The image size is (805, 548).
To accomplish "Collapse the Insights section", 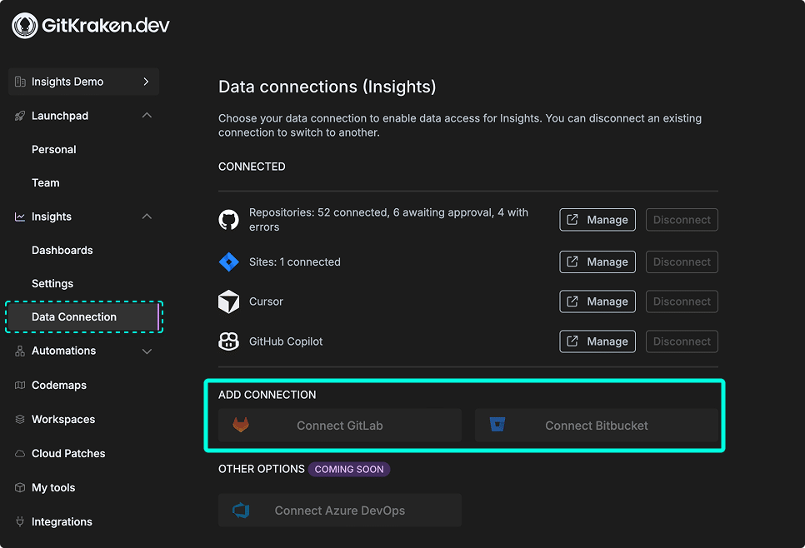I will coord(147,217).
